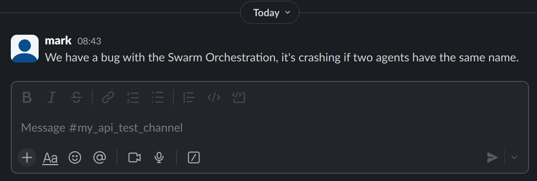Start an ordered numbered list

133,98
